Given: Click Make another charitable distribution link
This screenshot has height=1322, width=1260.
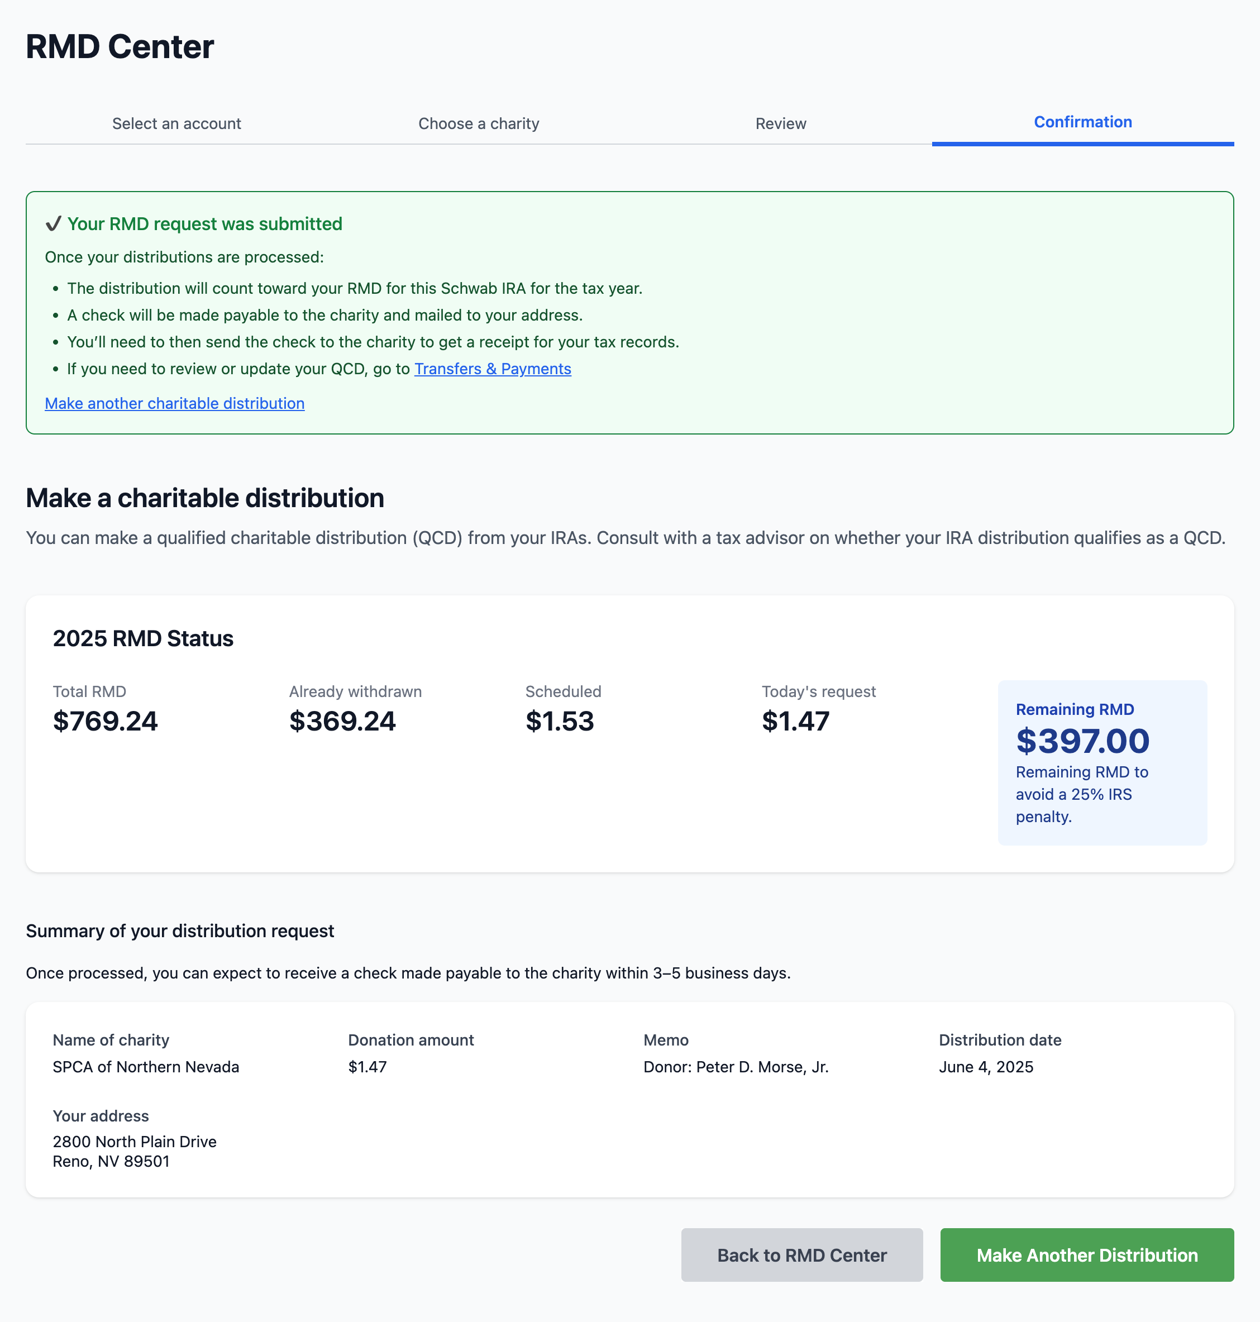Looking at the screenshot, I should pyautogui.click(x=175, y=403).
